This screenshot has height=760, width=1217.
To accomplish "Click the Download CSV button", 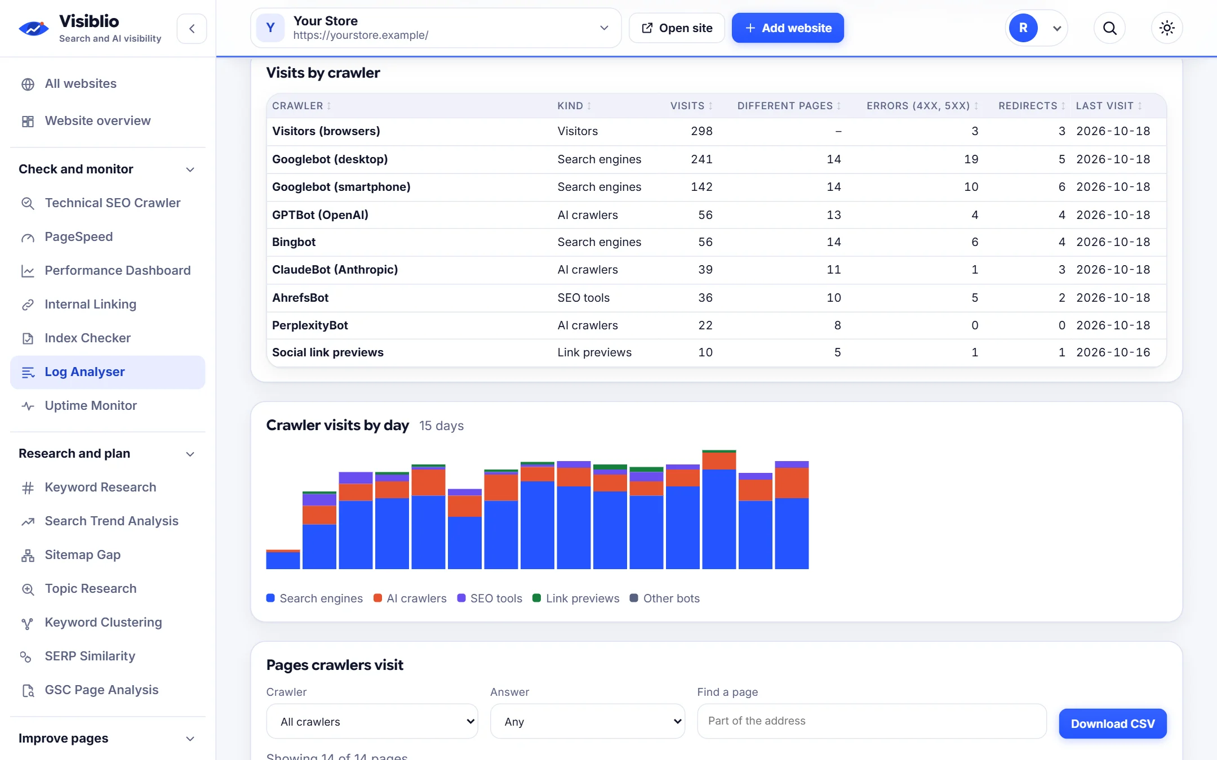I will pyautogui.click(x=1113, y=723).
